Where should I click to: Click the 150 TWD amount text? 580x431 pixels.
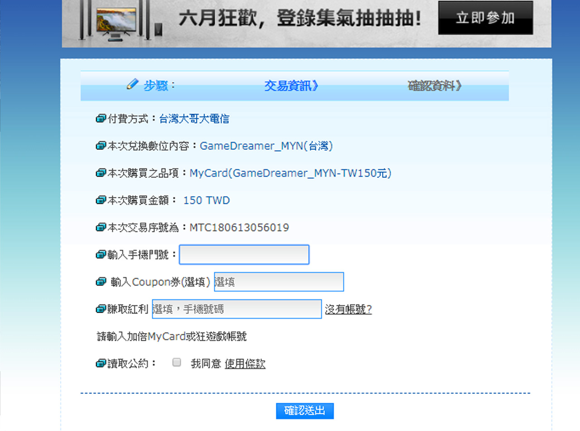207,201
